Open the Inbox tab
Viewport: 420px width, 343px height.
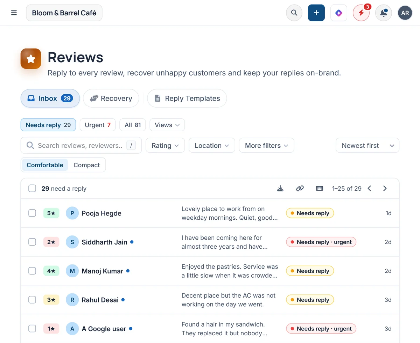[50, 98]
